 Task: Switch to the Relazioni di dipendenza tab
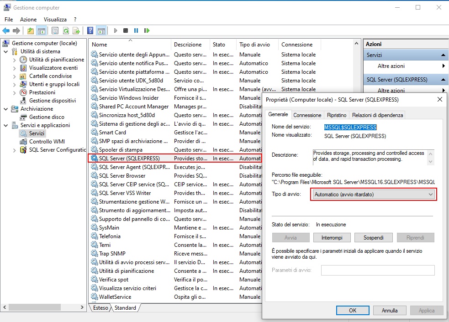pos(377,115)
